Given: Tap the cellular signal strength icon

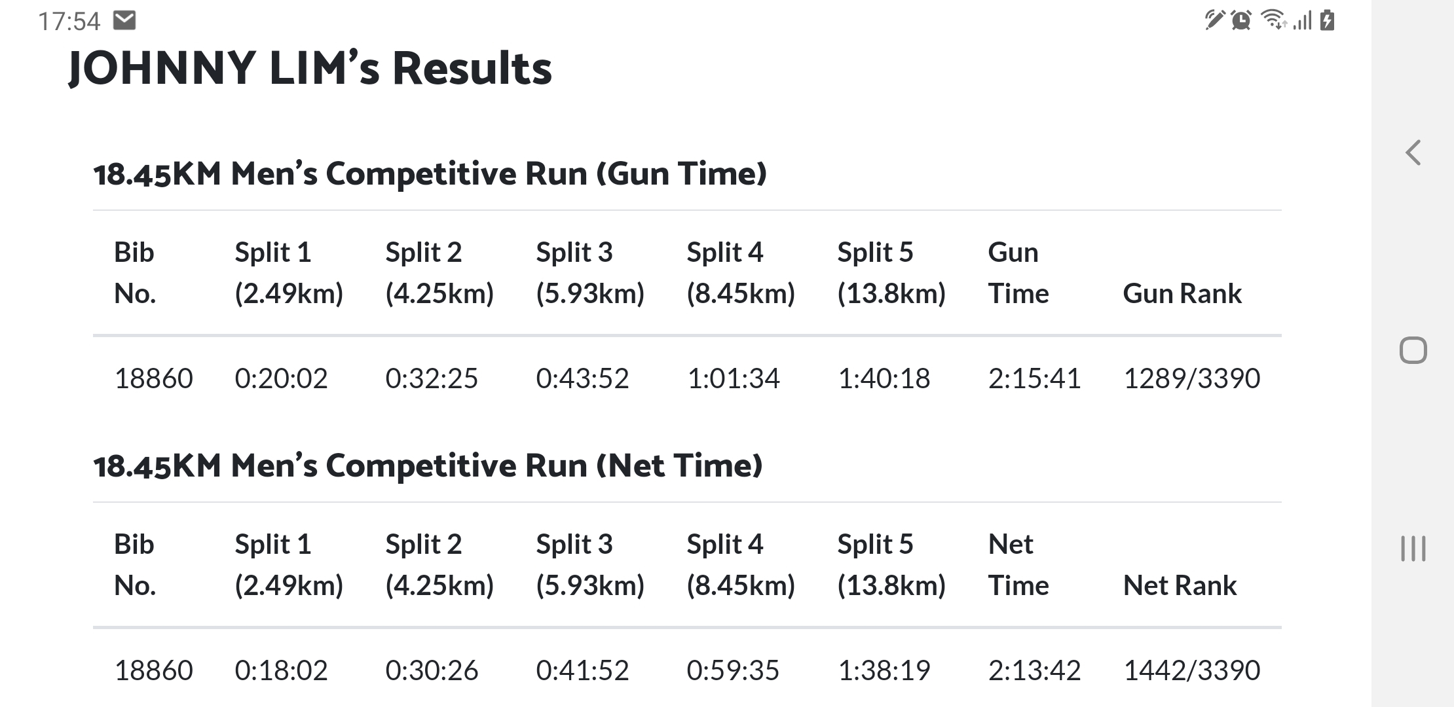Looking at the screenshot, I should (x=1303, y=21).
